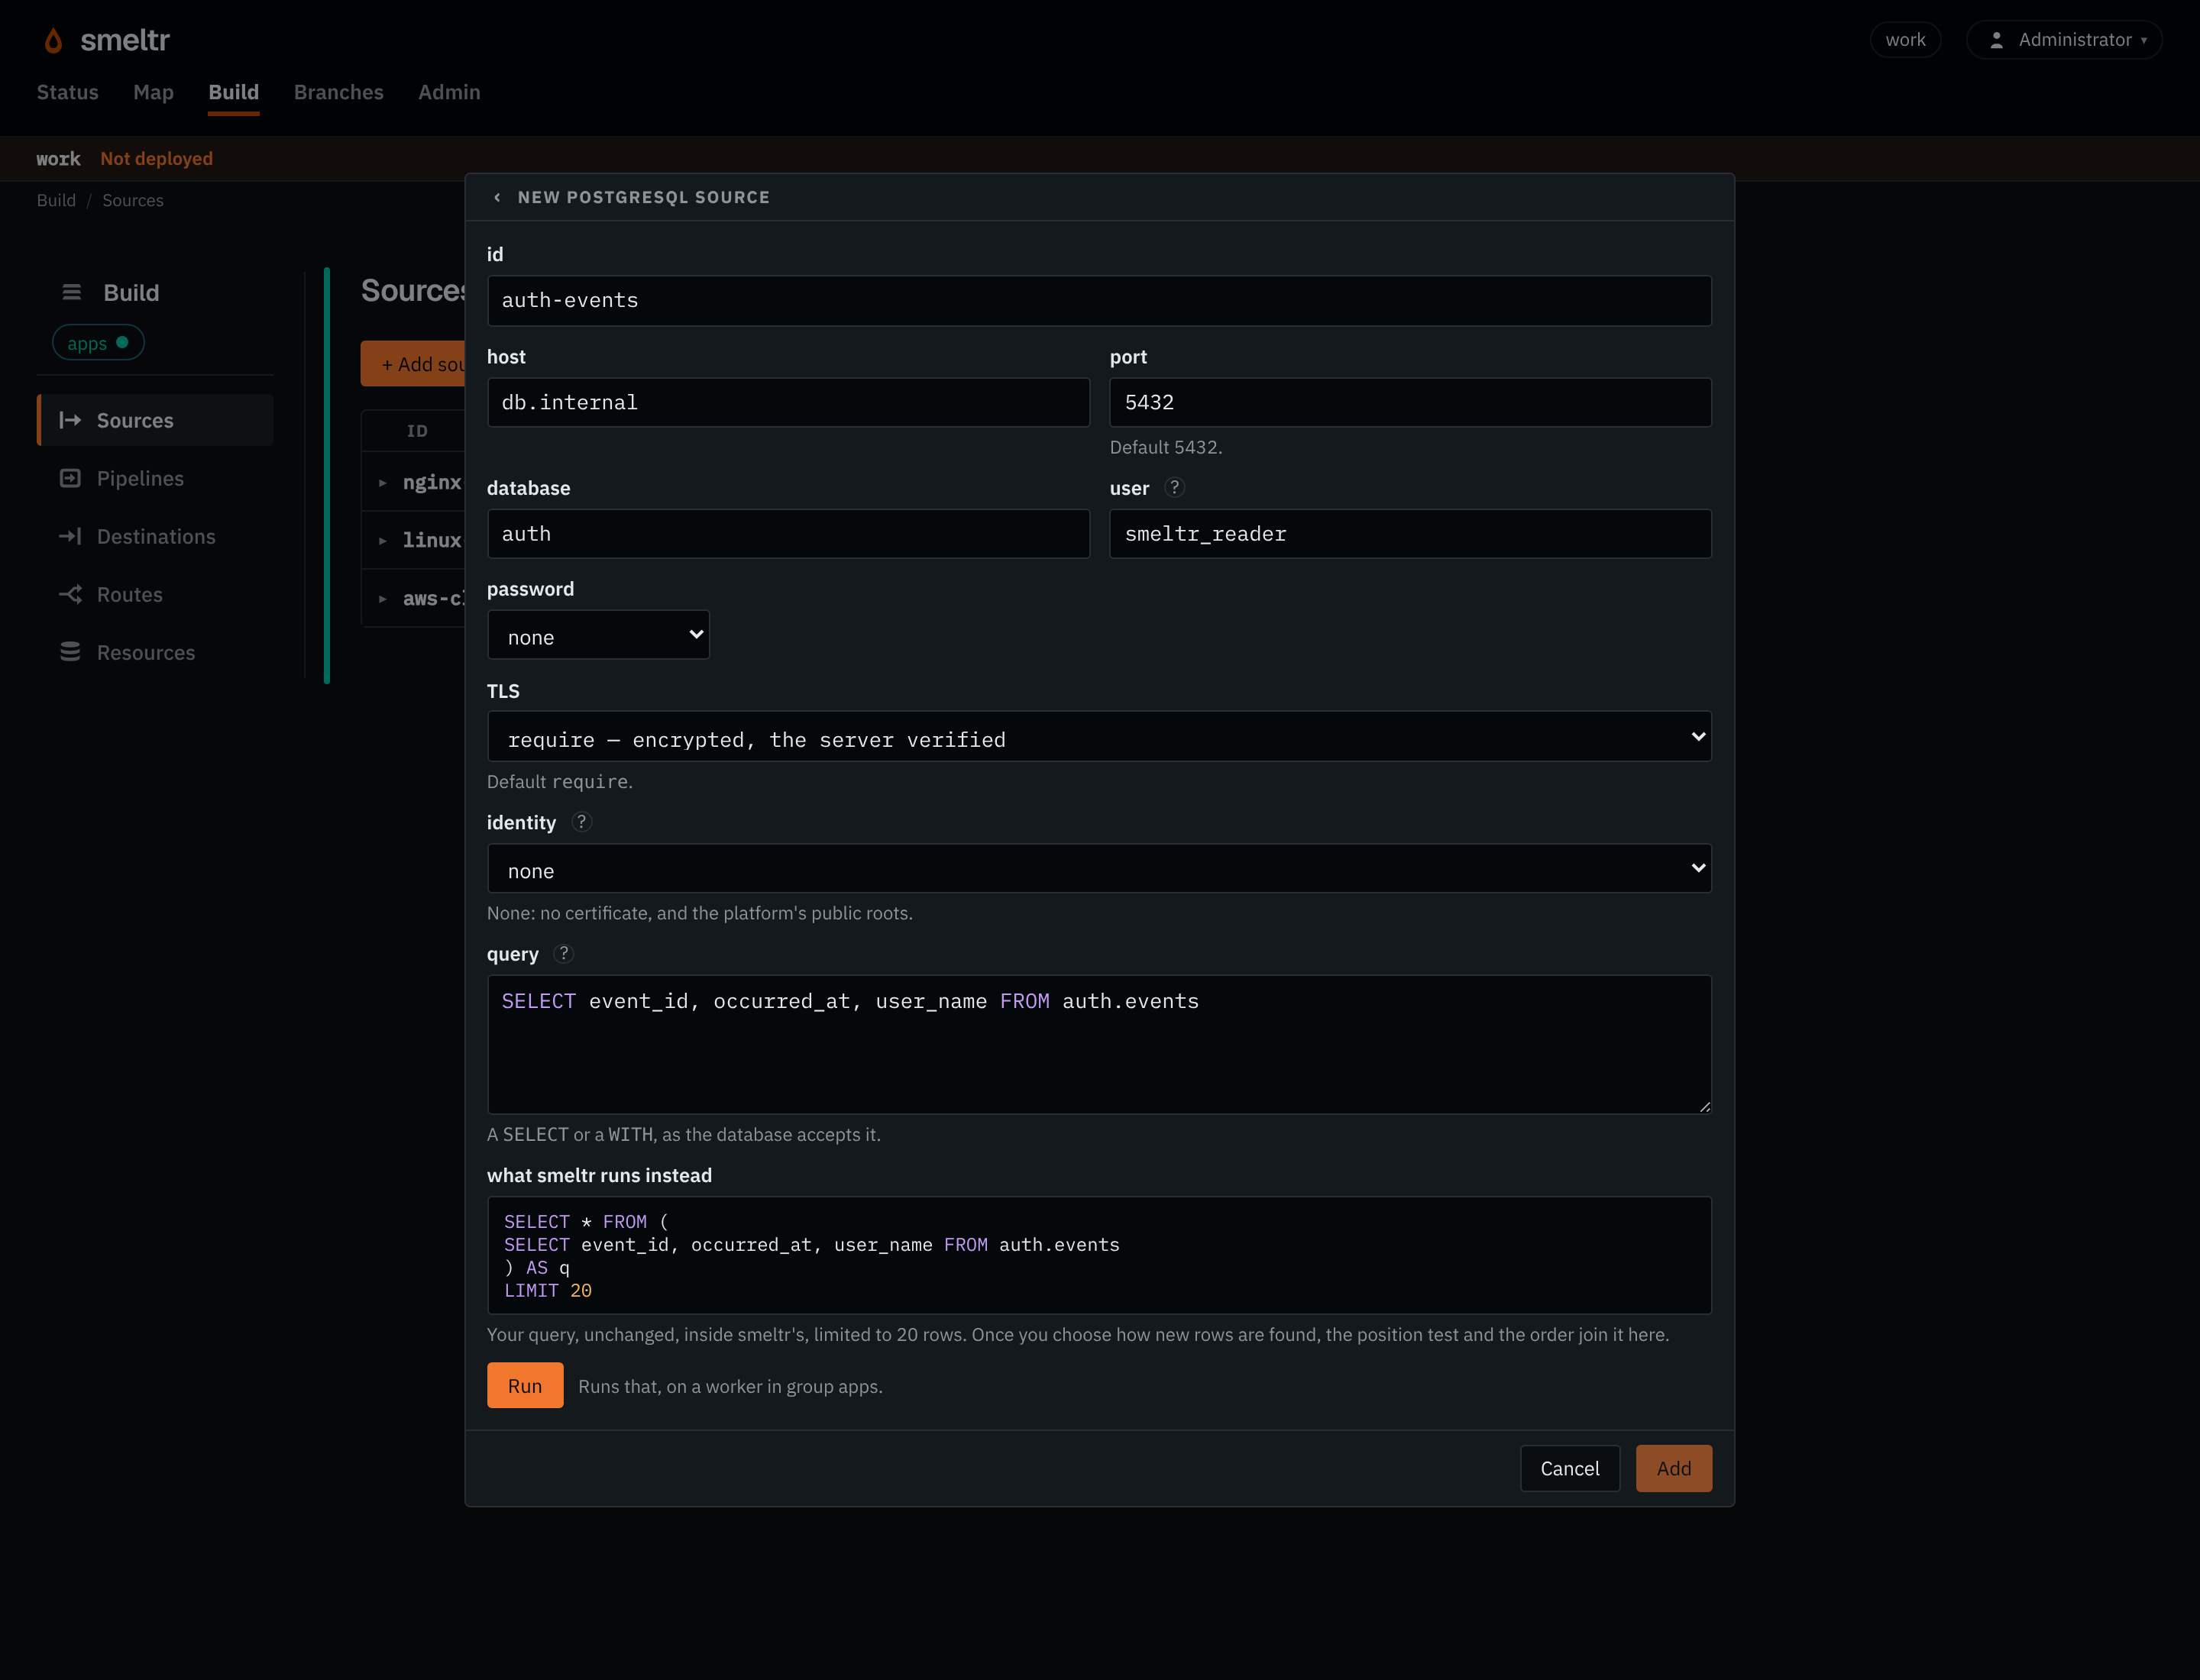This screenshot has width=2200, height=1680.
Task: Click the Cancel button
Action: [x=1570, y=1468]
